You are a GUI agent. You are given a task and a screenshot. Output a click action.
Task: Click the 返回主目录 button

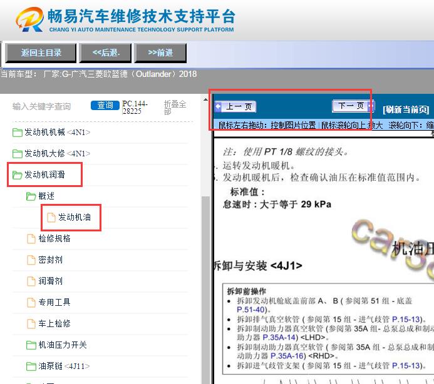coord(41,53)
